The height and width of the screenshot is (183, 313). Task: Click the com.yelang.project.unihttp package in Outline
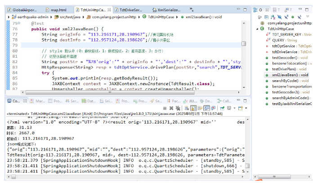pyautogui.click(x=286, y=23)
